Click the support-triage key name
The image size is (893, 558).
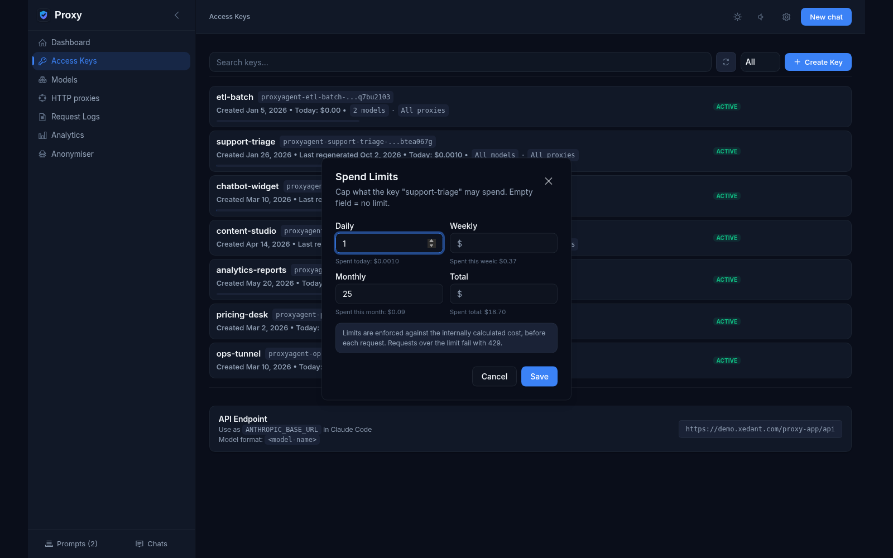(246, 142)
